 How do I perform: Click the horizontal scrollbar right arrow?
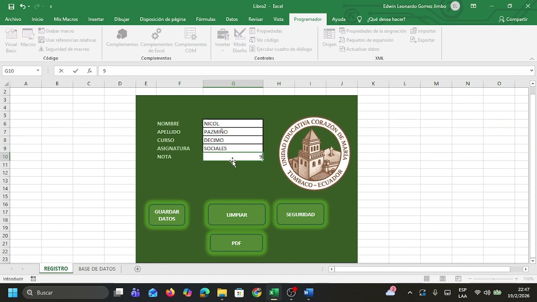coord(526,269)
